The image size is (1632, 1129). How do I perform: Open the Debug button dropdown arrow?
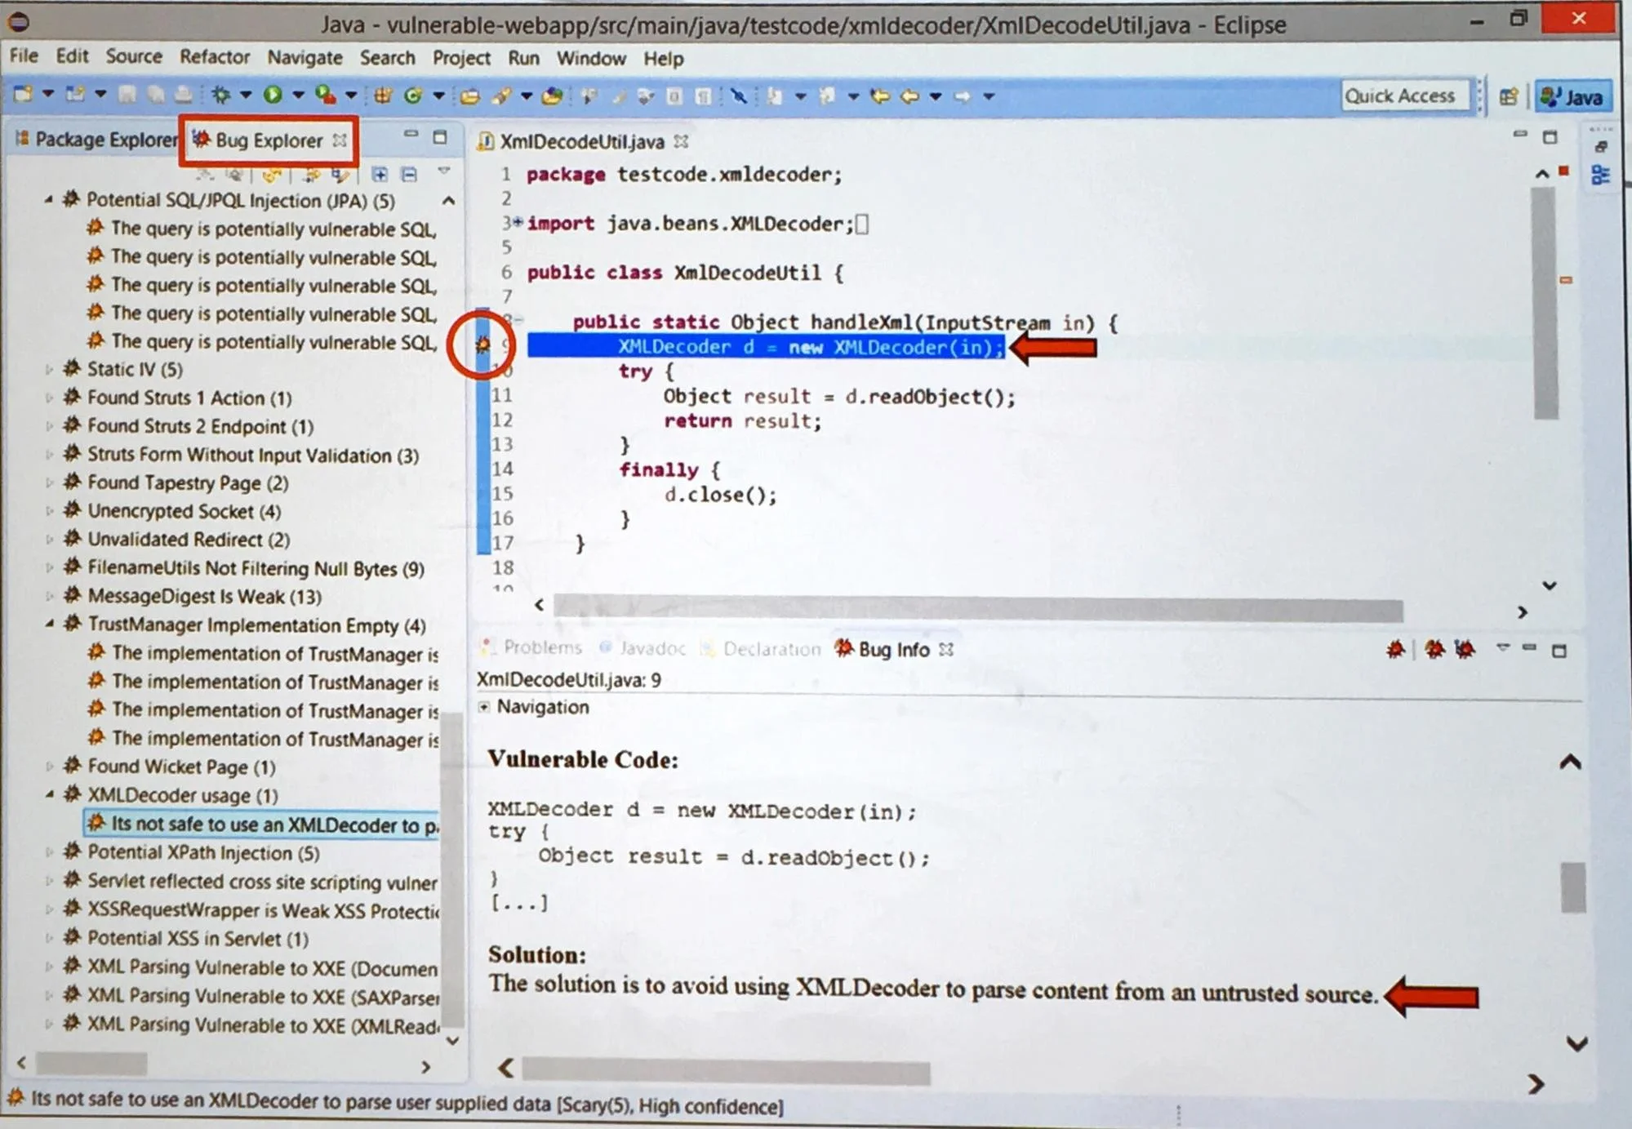(245, 96)
